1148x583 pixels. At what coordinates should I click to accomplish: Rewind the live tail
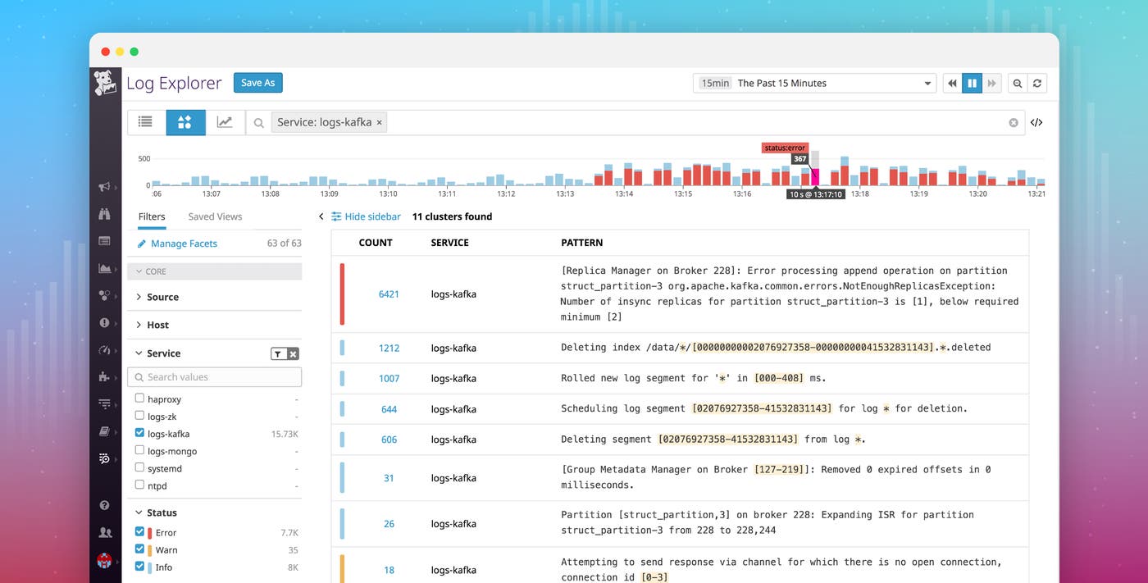(951, 83)
